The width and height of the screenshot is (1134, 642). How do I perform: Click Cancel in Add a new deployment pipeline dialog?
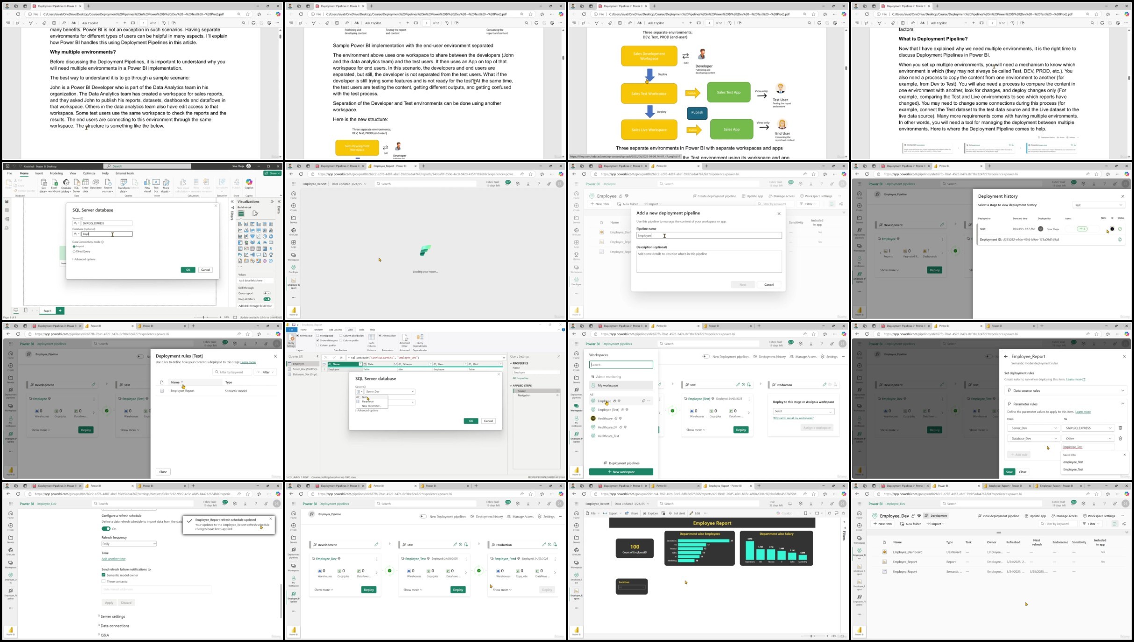click(x=769, y=284)
